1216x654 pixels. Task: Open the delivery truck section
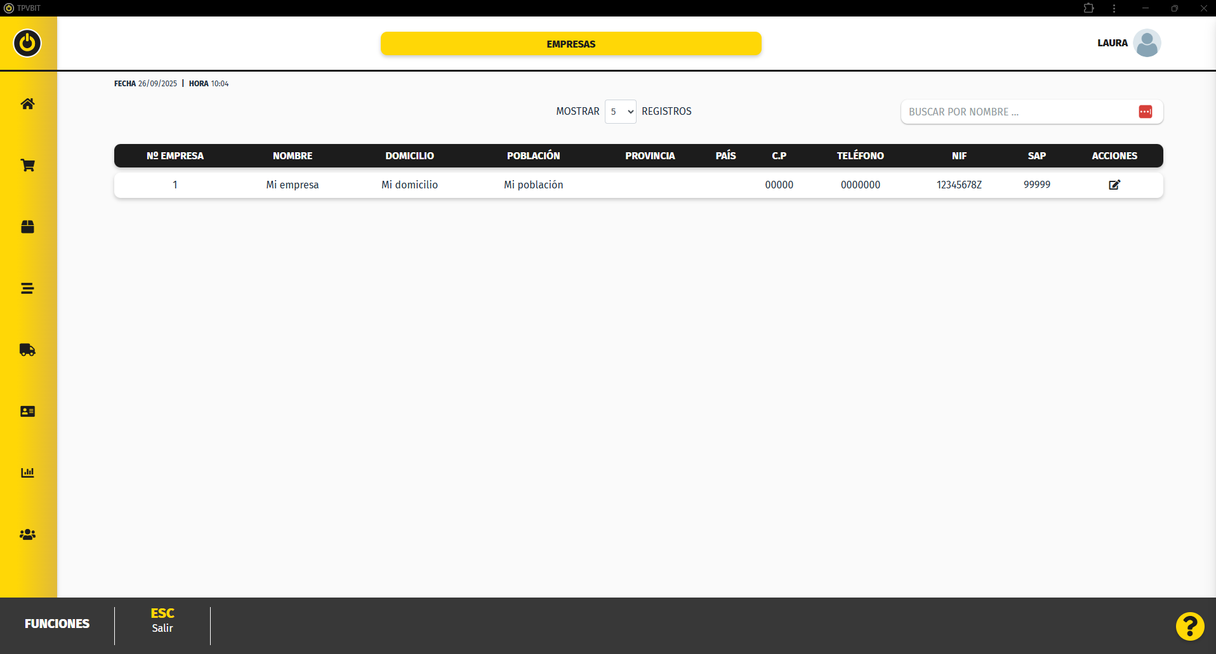27,350
